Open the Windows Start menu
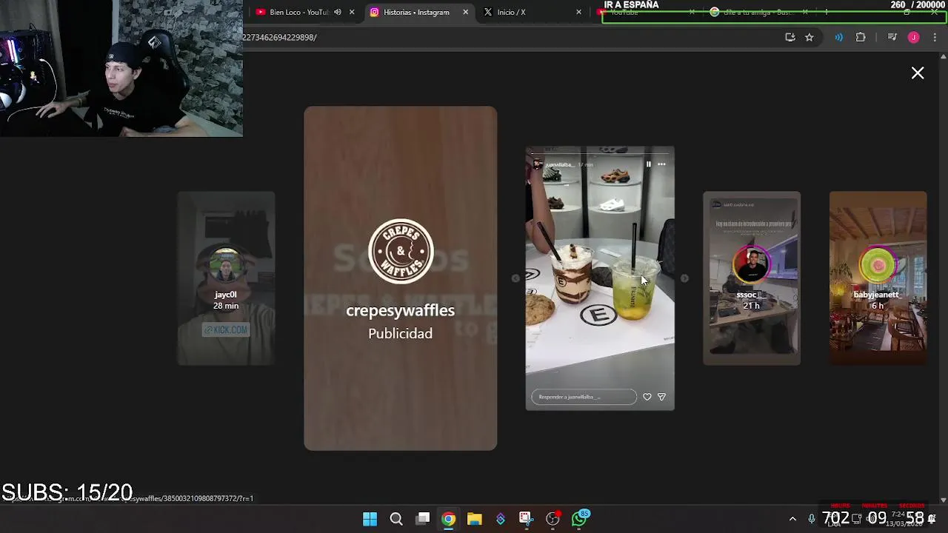This screenshot has width=948, height=533. point(370,519)
